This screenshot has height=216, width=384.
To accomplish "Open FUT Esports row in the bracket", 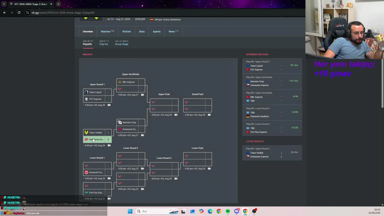I will (97, 99).
